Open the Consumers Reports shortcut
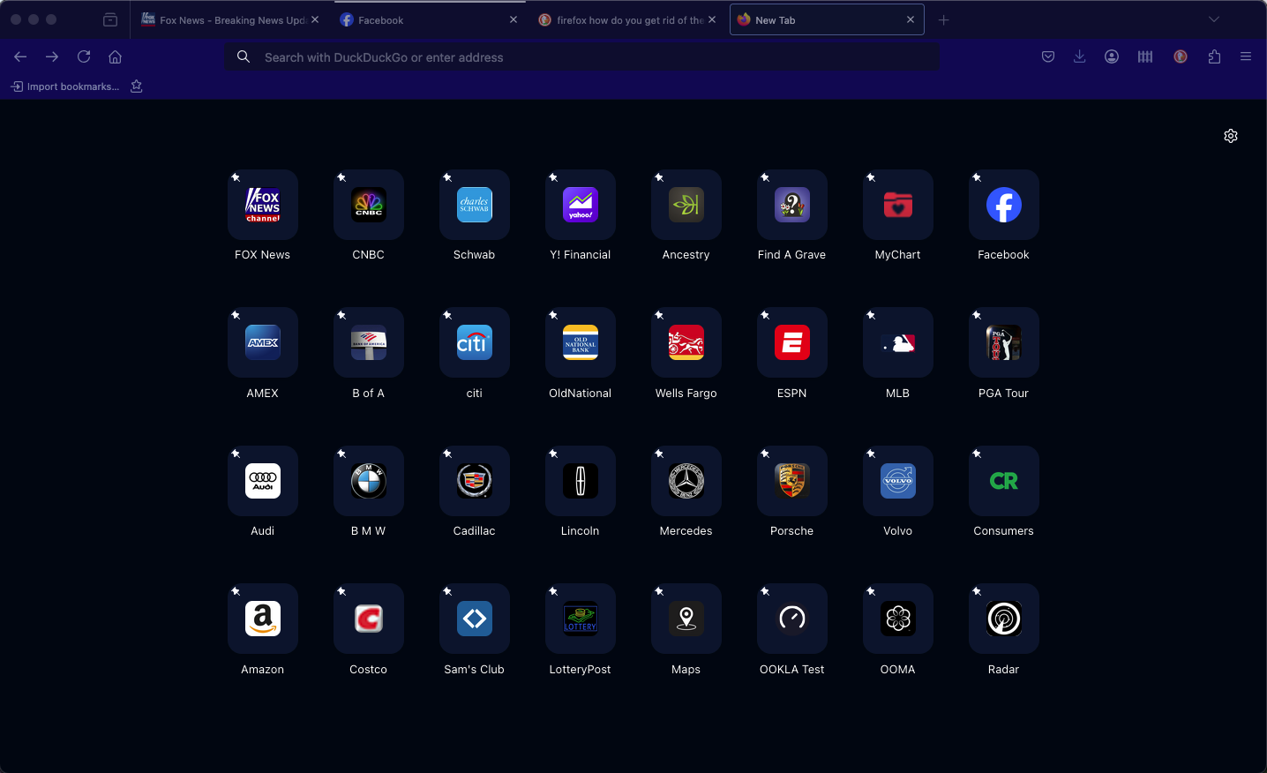This screenshot has height=773, width=1267. 1004,481
